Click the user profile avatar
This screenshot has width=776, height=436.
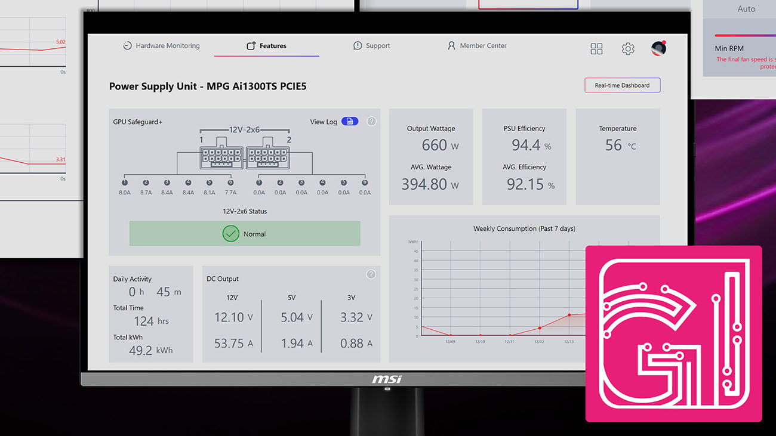[658, 48]
